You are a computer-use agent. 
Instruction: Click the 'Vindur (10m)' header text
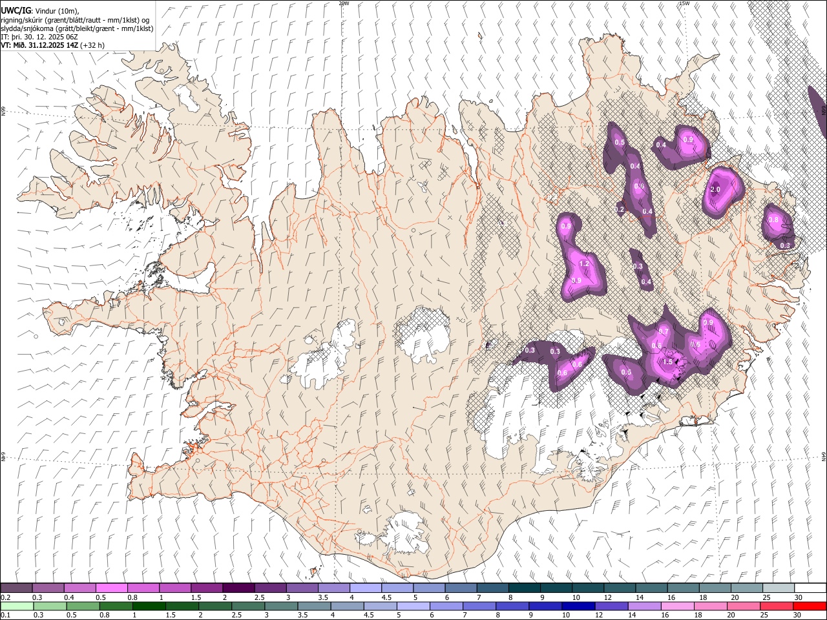pyautogui.click(x=57, y=11)
